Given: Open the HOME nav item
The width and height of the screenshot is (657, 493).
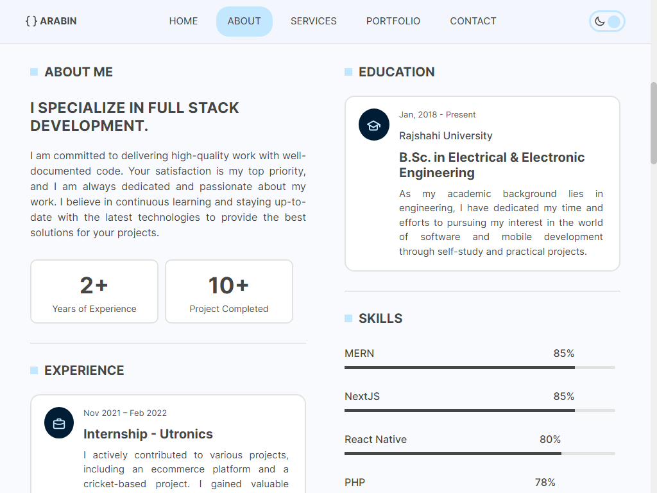Looking at the screenshot, I should click(x=183, y=21).
